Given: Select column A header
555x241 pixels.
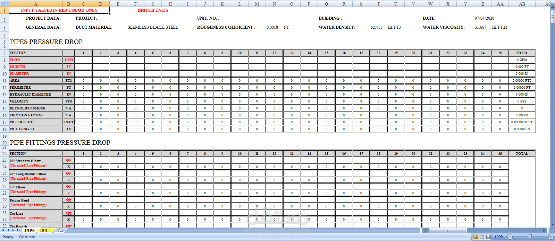Looking at the screenshot, I should point(36,4).
